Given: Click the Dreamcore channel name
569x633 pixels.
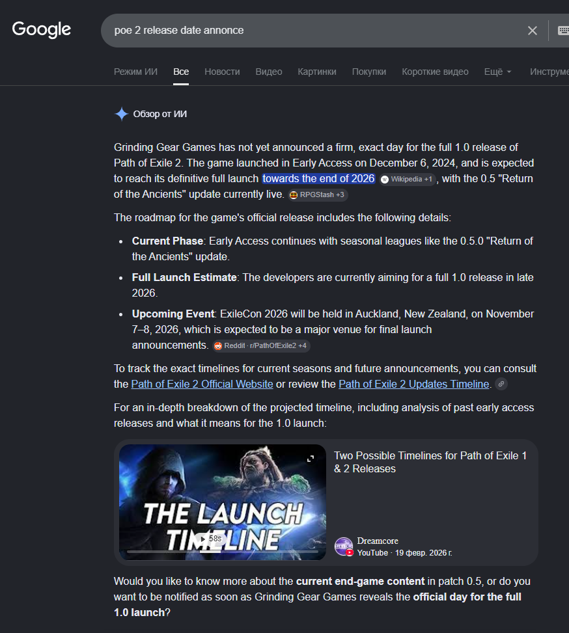Looking at the screenshot, I should pyautogui.click(x=378, y=541).
